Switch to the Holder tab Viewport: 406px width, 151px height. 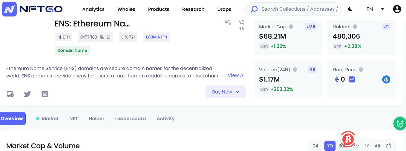(x=96, y=118)
